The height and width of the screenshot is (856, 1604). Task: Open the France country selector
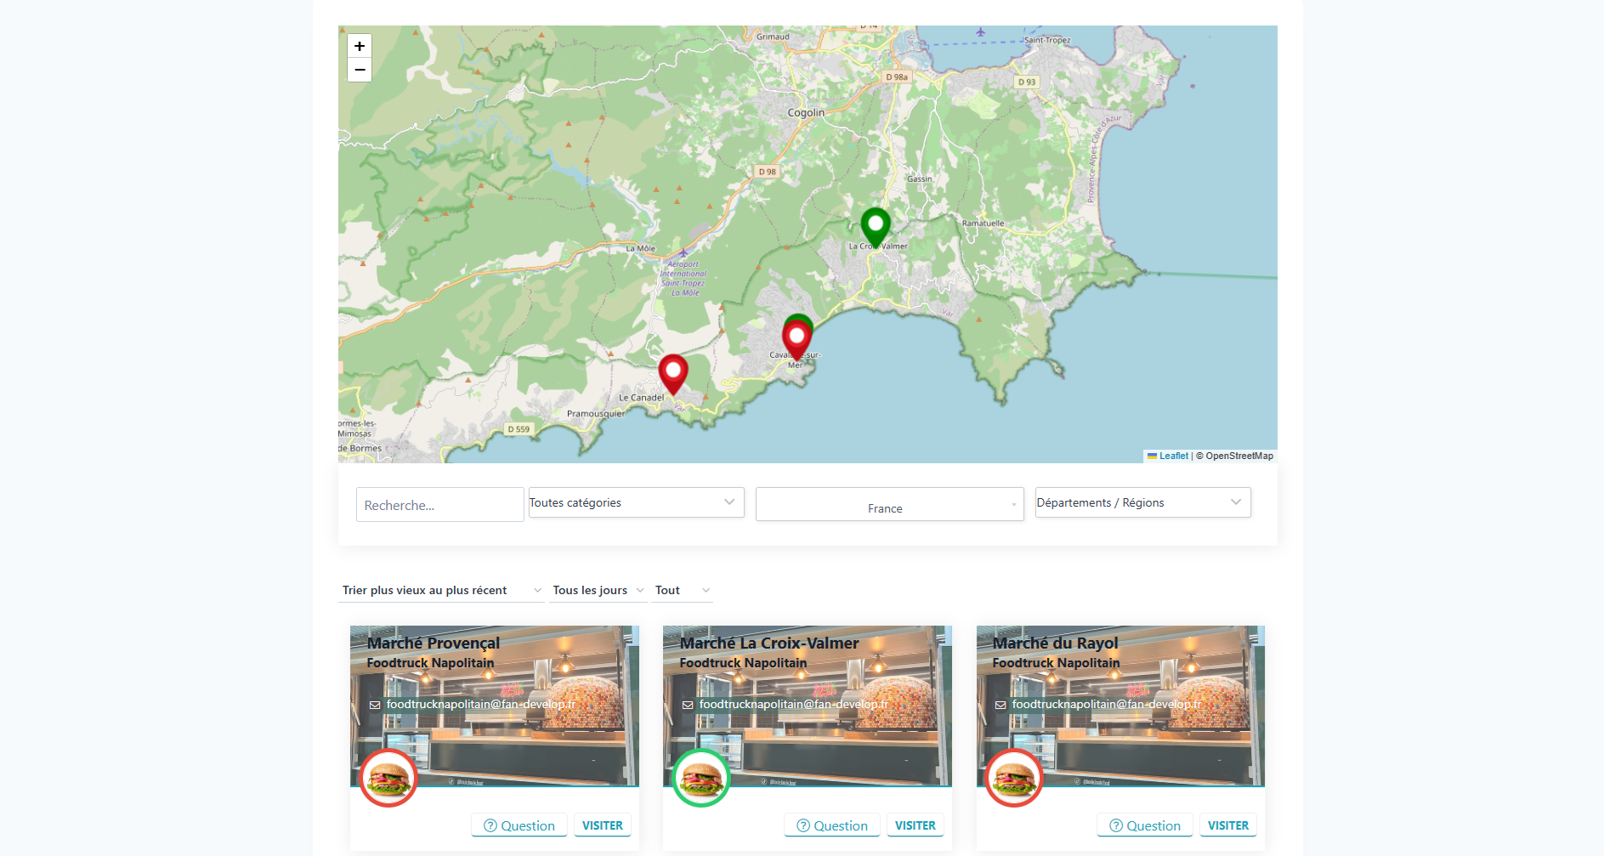[889, 504]
